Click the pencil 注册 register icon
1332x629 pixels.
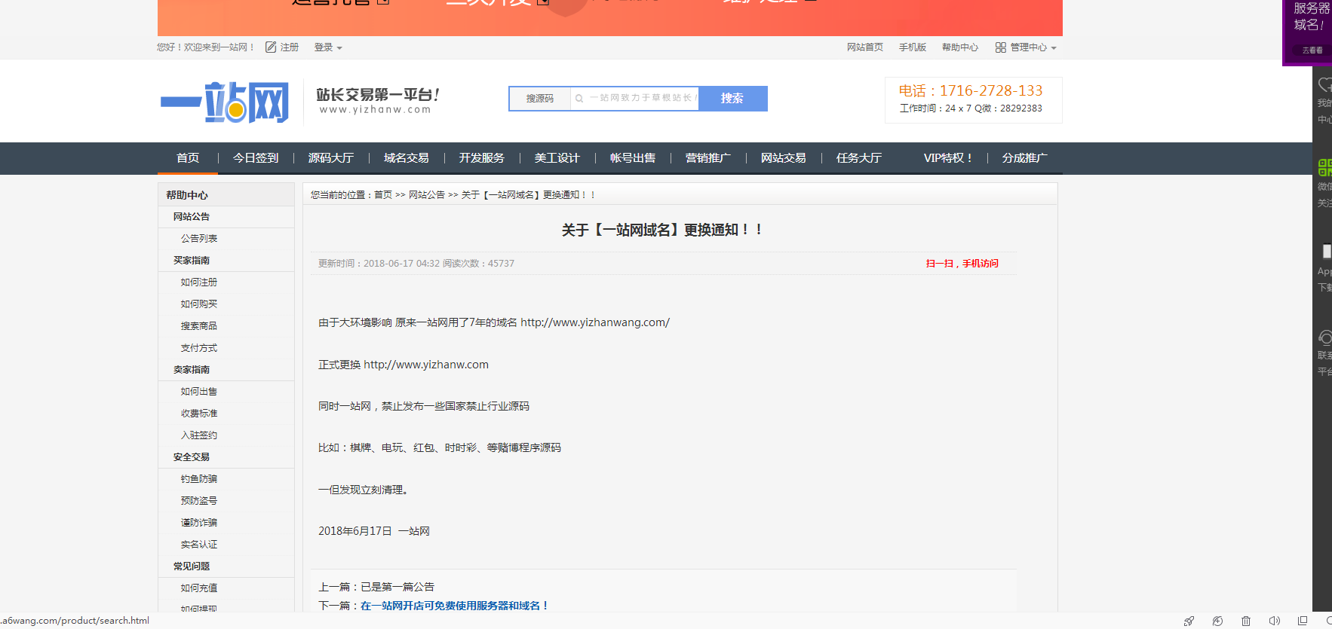271,47
